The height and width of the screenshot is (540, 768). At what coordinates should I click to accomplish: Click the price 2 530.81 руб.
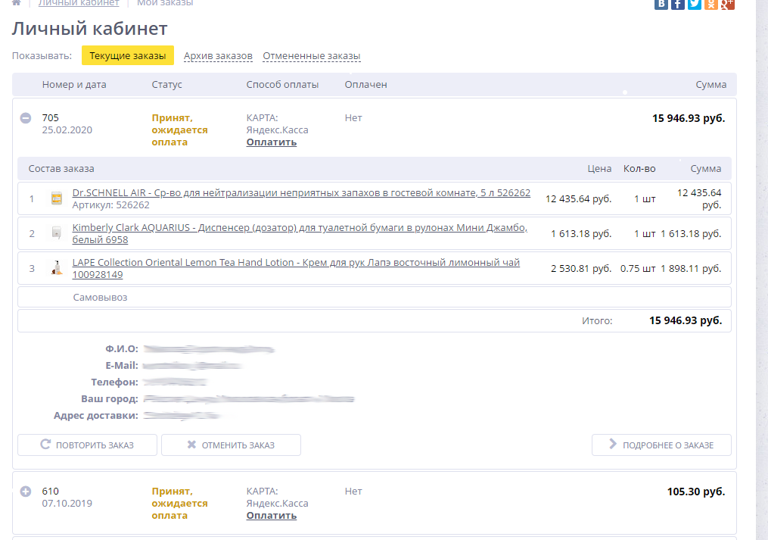tap(581, 268)
